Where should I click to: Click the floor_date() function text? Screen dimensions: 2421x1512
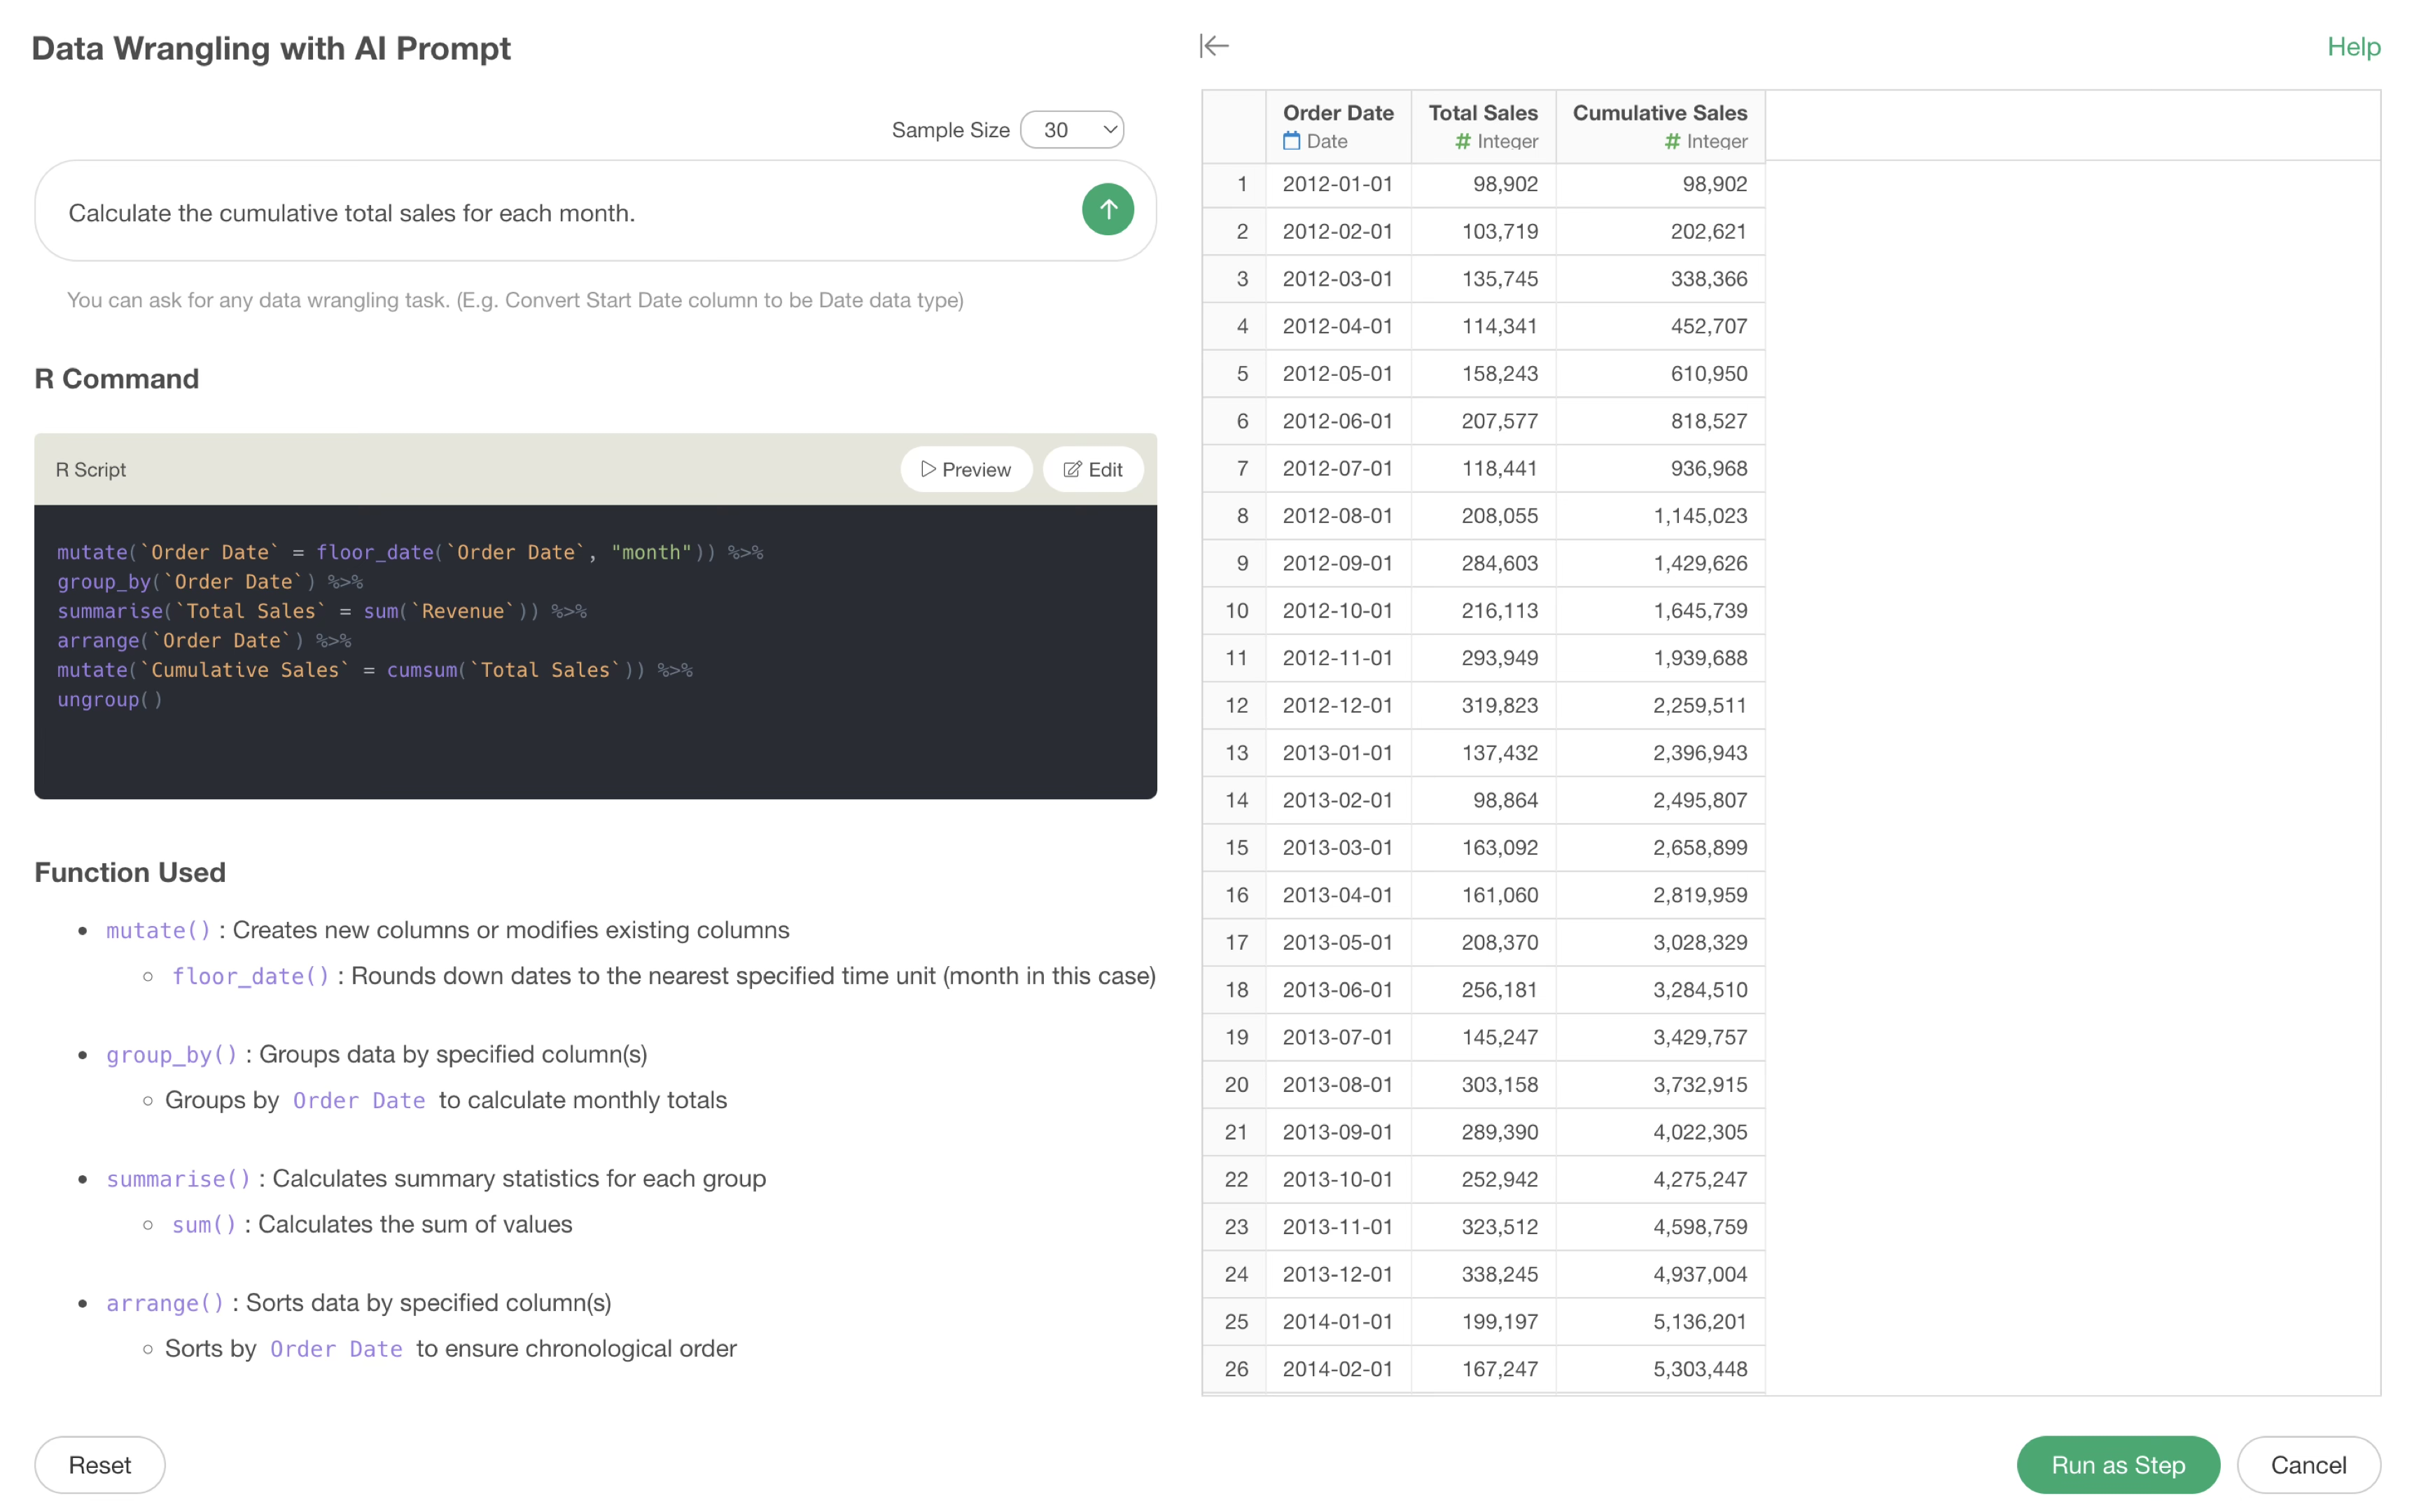click(250, 976)
